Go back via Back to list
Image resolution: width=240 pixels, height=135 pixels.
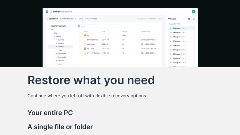[52, 19]
